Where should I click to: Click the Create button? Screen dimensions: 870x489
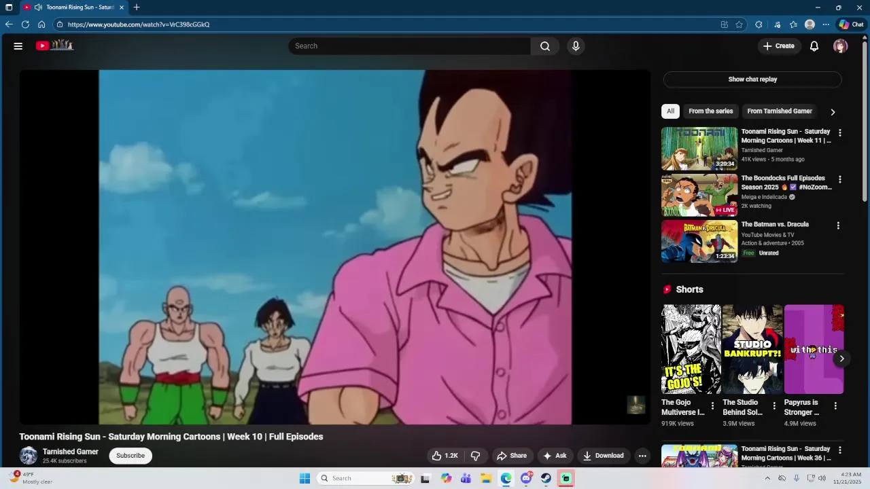779,46
